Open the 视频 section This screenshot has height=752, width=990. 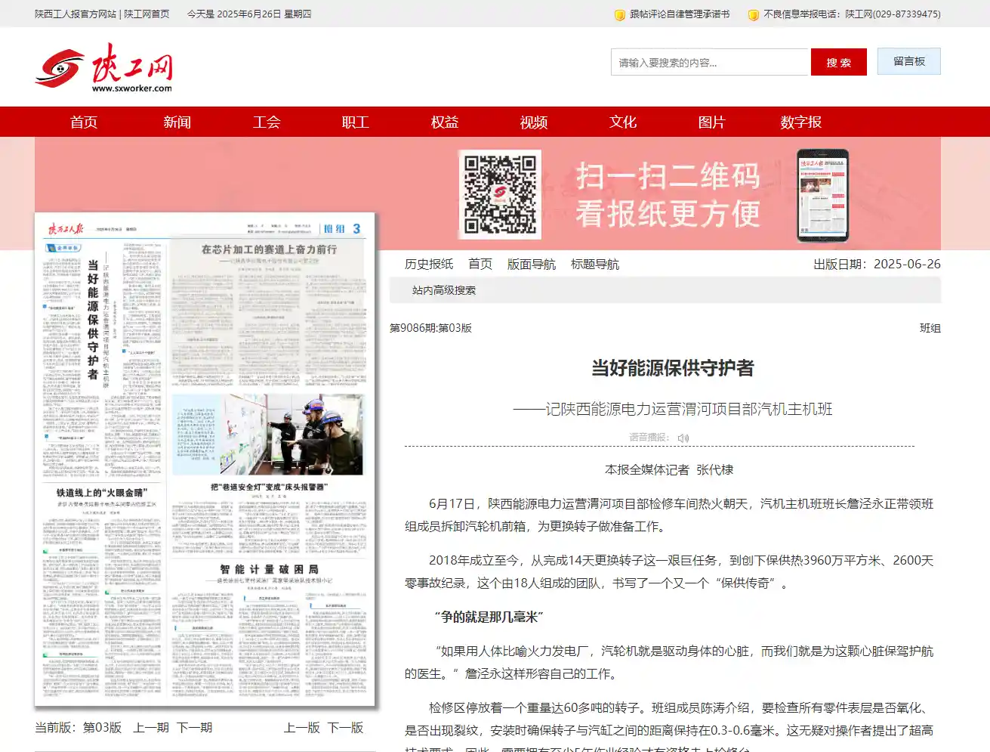pos(533,122)
